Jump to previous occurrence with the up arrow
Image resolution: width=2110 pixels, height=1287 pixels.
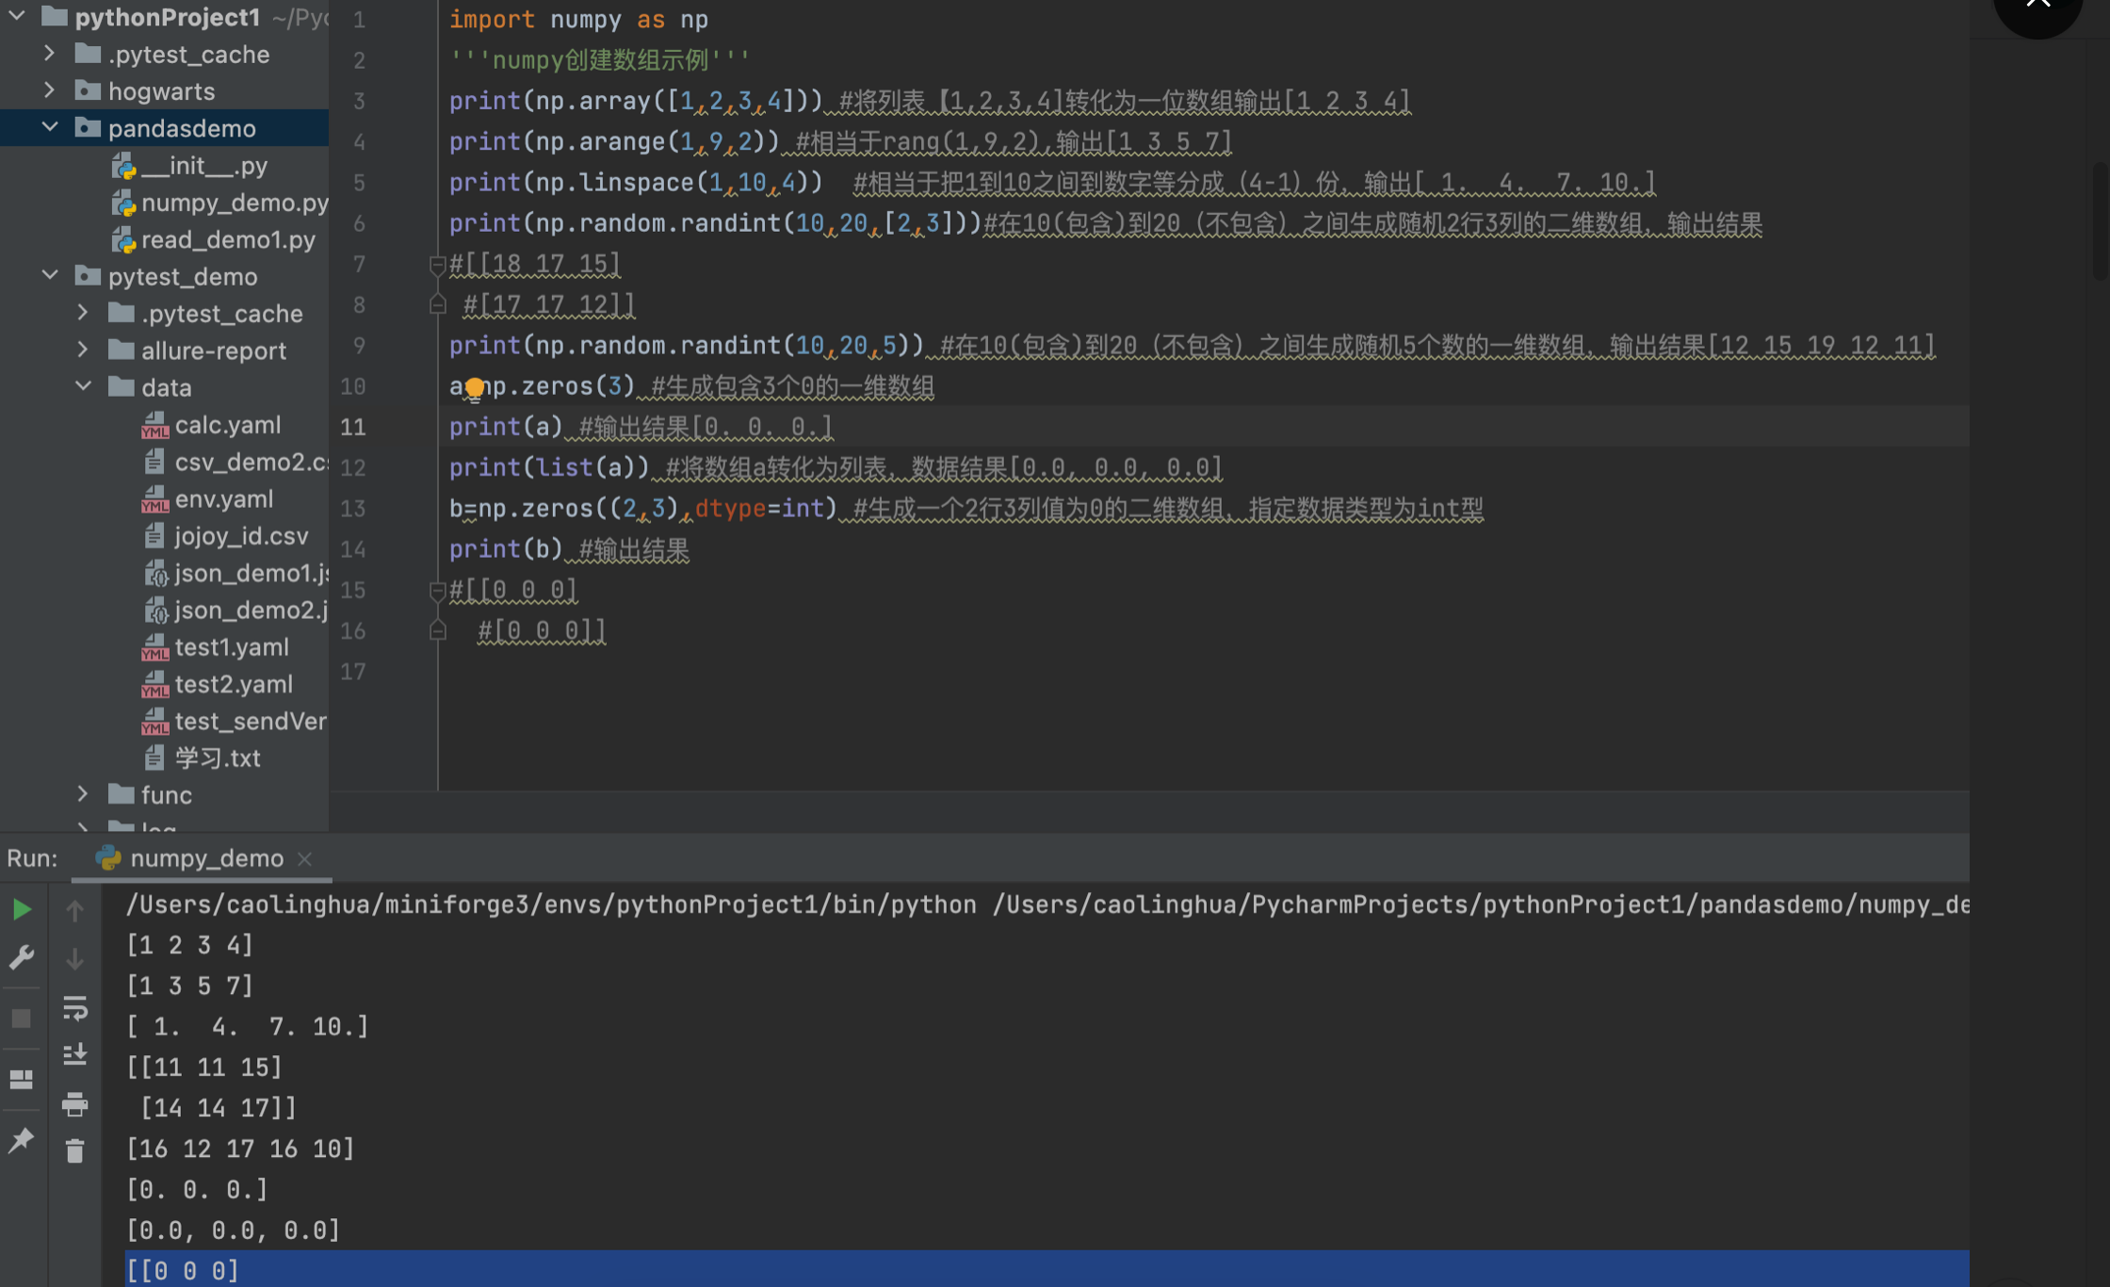[75, 909]
